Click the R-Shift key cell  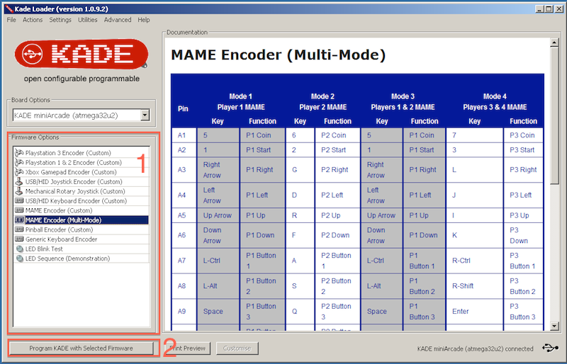[x=474, y=286]
